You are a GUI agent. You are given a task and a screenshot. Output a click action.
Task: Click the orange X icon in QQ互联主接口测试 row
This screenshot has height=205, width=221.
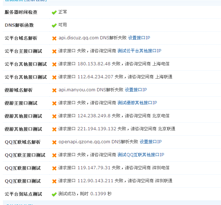point(54,155)
